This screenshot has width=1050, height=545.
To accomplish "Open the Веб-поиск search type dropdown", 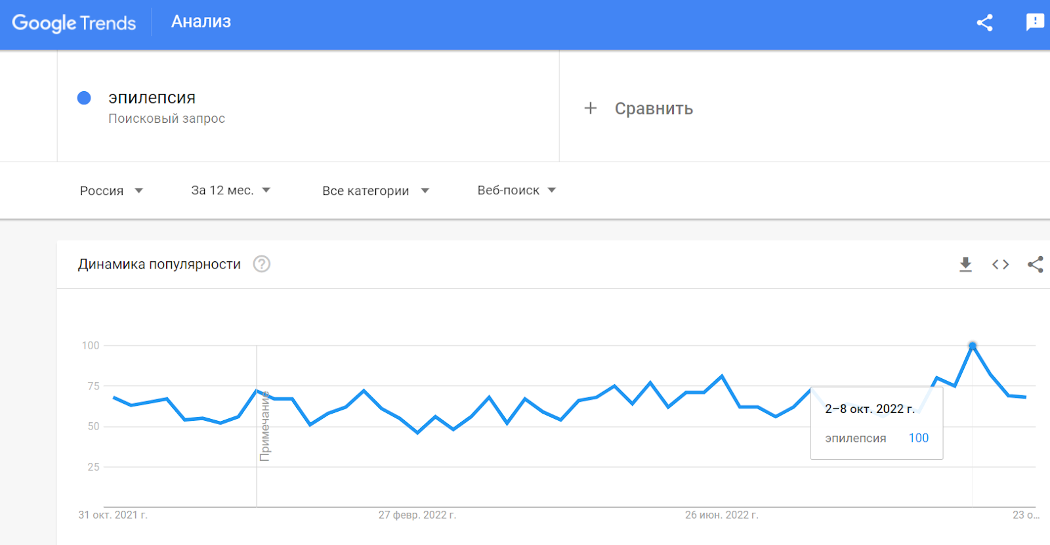I will click(516, 190).
